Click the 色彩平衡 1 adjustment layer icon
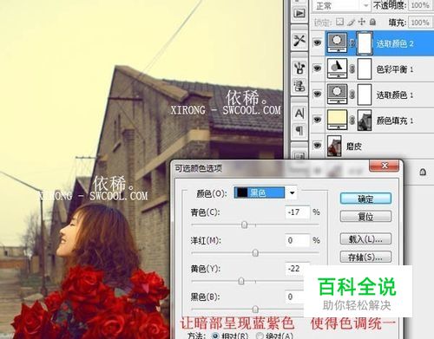 point(337,68)
